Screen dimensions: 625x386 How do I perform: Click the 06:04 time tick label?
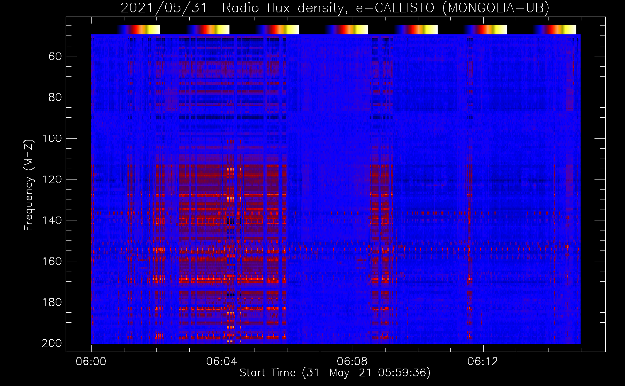222,361
